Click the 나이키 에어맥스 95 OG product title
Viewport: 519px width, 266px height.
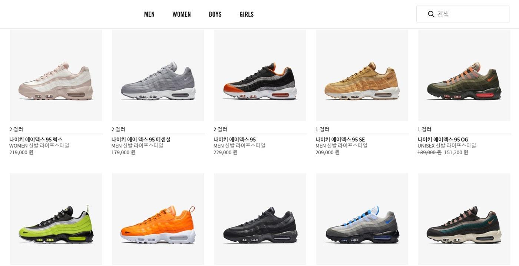point(443,139)
